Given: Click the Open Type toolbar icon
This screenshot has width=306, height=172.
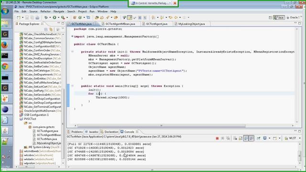Looking at the screenshot, I should pyautogui.click(x=97, y=18).
